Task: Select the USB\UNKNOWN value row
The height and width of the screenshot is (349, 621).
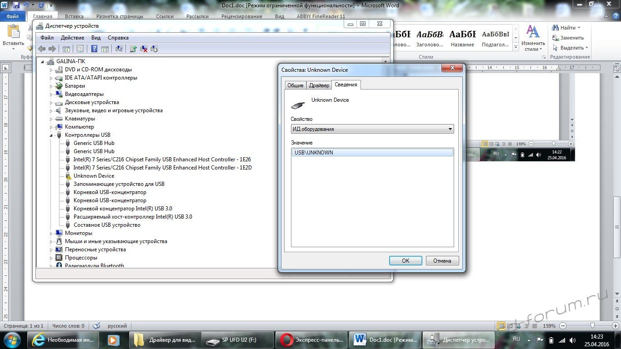Action: pyautogui.click(x=372, y=153)
